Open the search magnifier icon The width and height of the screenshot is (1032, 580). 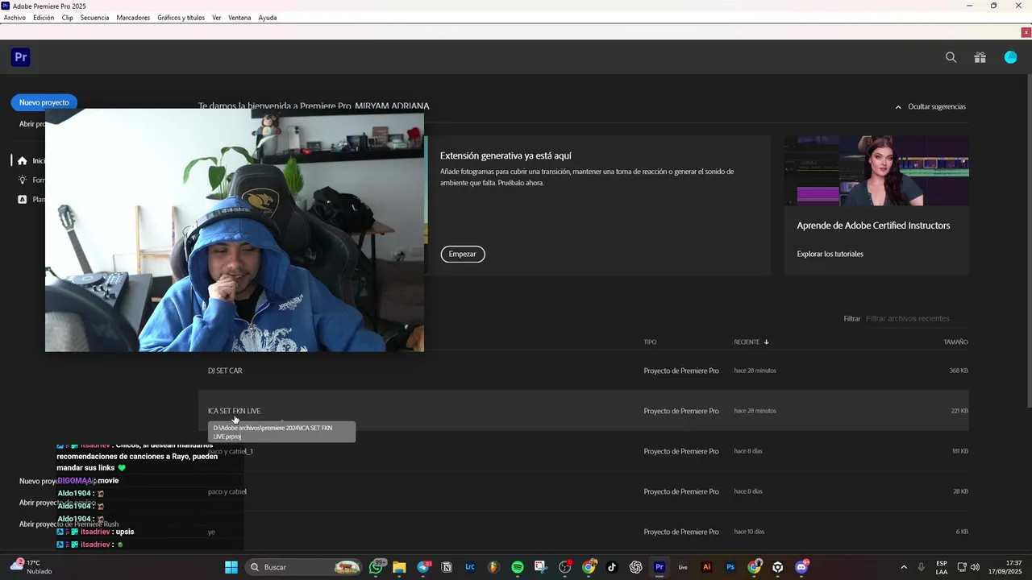(x=951, y=57)
